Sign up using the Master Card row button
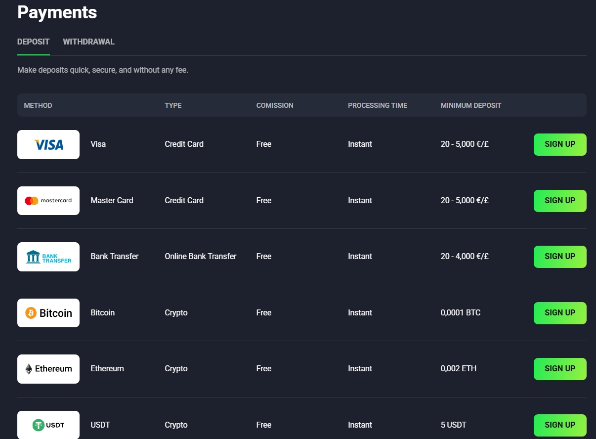Image resolution: width=596 pixels, height=439 pixels. (x=560, y=201)
